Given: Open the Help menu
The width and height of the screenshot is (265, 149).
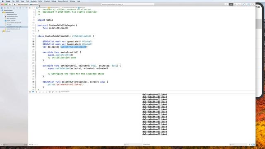Looking at the screenshot, I should (78, 1).
